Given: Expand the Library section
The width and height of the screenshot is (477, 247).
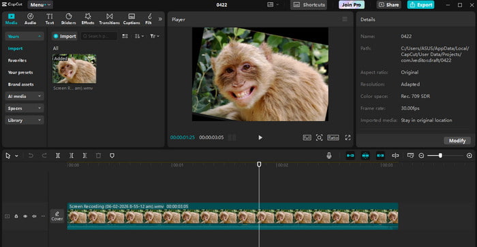Looking at the screenshot, I should pyautogui.click(x=25, y=120).
